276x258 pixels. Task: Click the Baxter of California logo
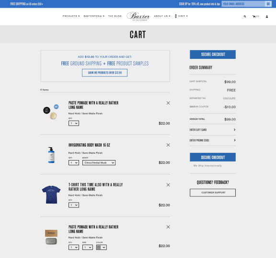(138, 17)
